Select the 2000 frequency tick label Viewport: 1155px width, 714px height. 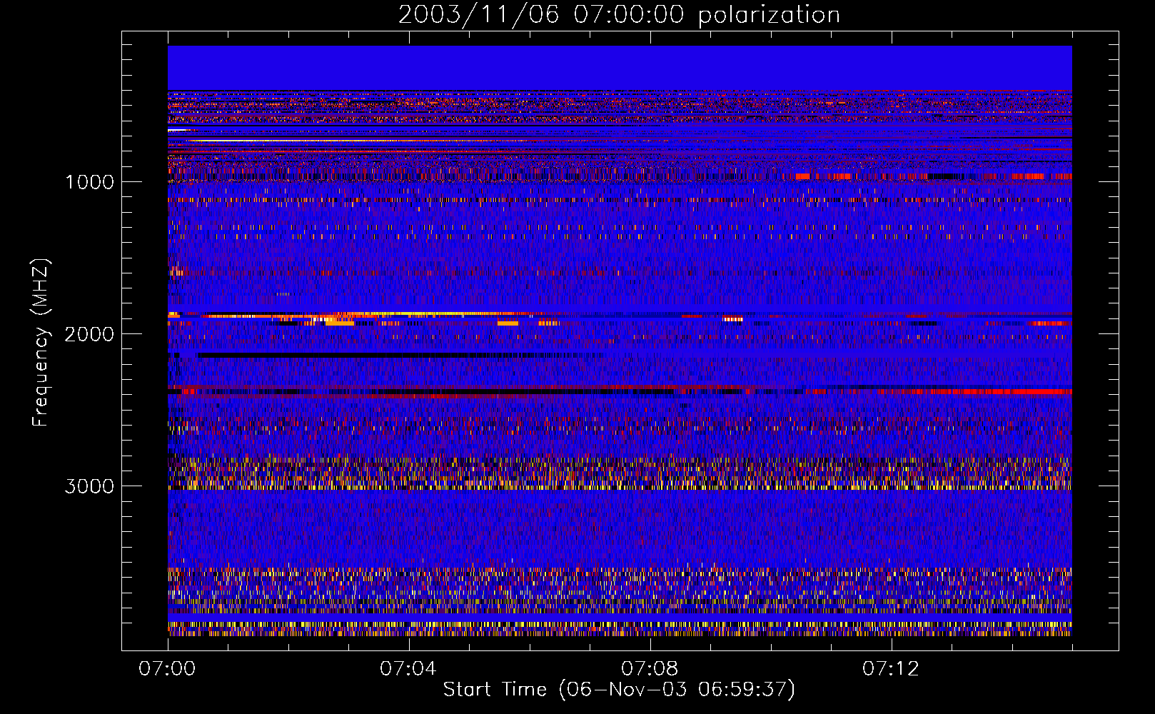(89, 334)
